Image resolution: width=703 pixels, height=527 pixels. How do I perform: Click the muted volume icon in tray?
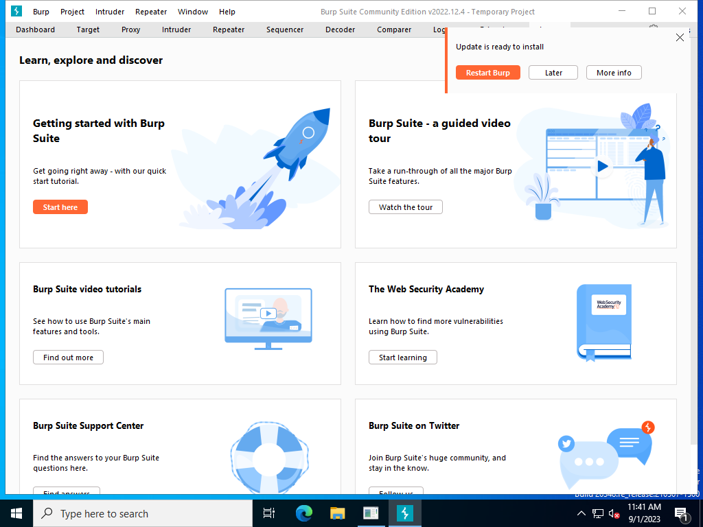pyautogui.click(x=614, y=513)
